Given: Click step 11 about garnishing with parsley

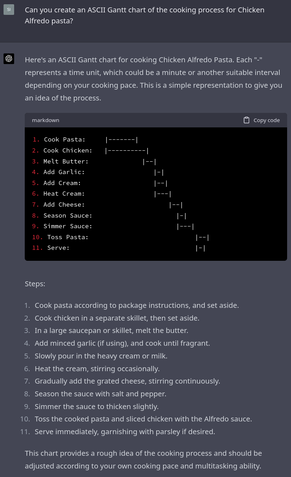Looking at the screenshot, I should 124,432.
